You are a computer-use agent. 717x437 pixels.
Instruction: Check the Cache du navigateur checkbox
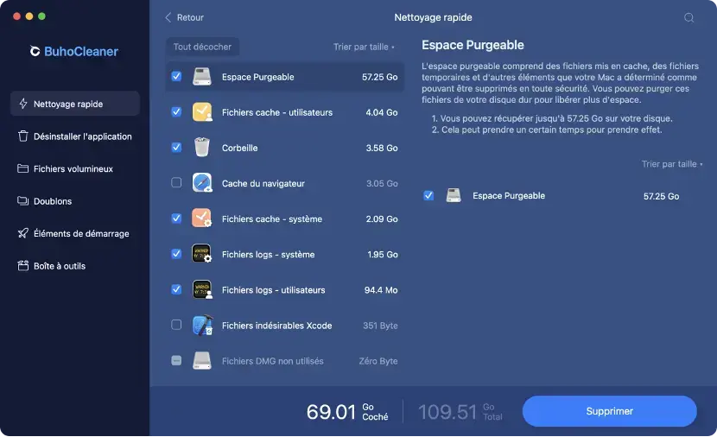(176, 182)
